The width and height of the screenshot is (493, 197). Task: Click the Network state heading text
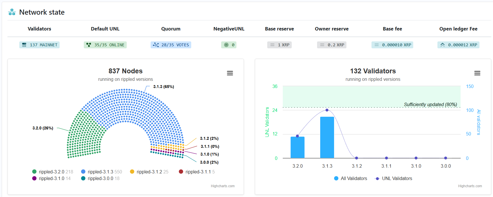pyautogui.click(x=42, y=12)
